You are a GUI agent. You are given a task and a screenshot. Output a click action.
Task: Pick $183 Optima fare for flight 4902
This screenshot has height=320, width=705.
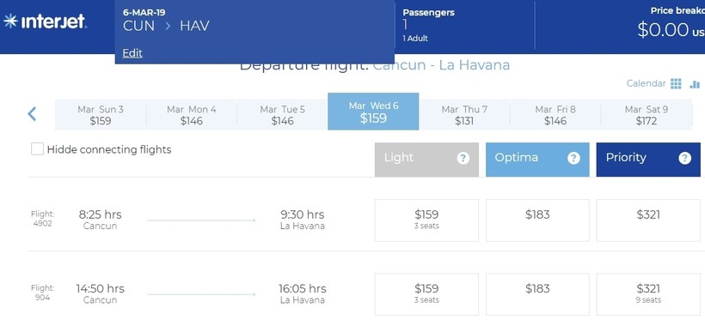point(537,220)
